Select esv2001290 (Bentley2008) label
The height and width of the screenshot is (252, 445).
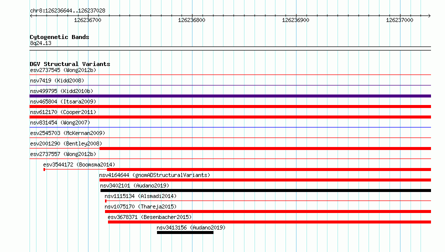pos(66,143)
